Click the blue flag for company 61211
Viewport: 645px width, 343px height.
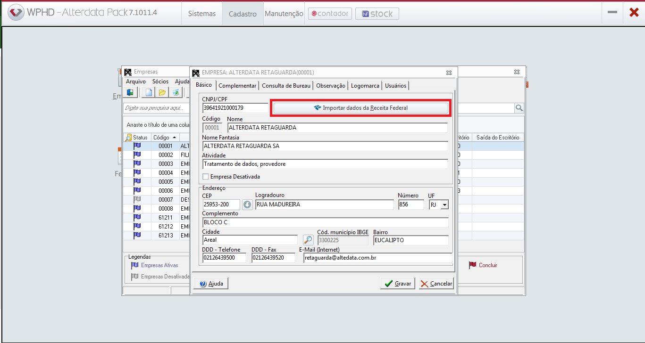137,218
